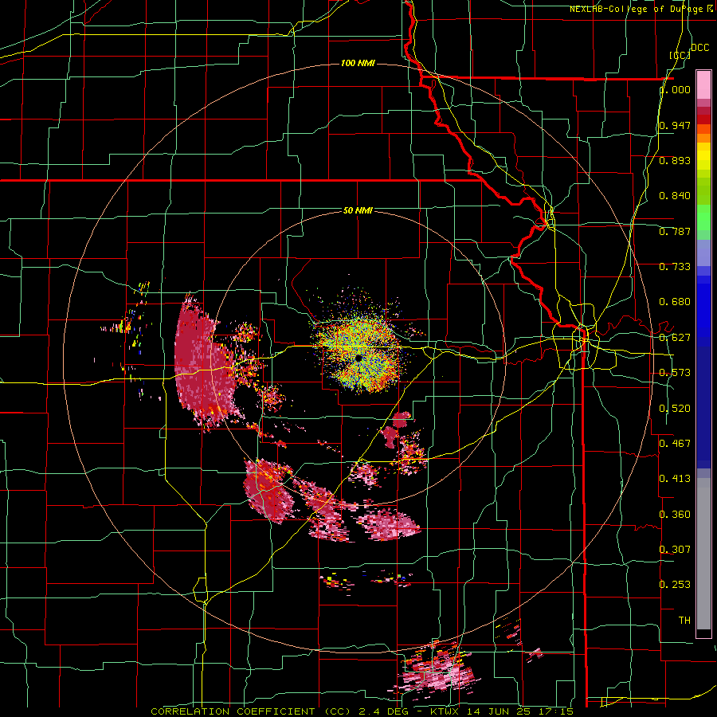Image resolution: width=717 pixels, height=717 pixels.
Task: Click the 50 NMI range ring label
Action: [358, 210]
